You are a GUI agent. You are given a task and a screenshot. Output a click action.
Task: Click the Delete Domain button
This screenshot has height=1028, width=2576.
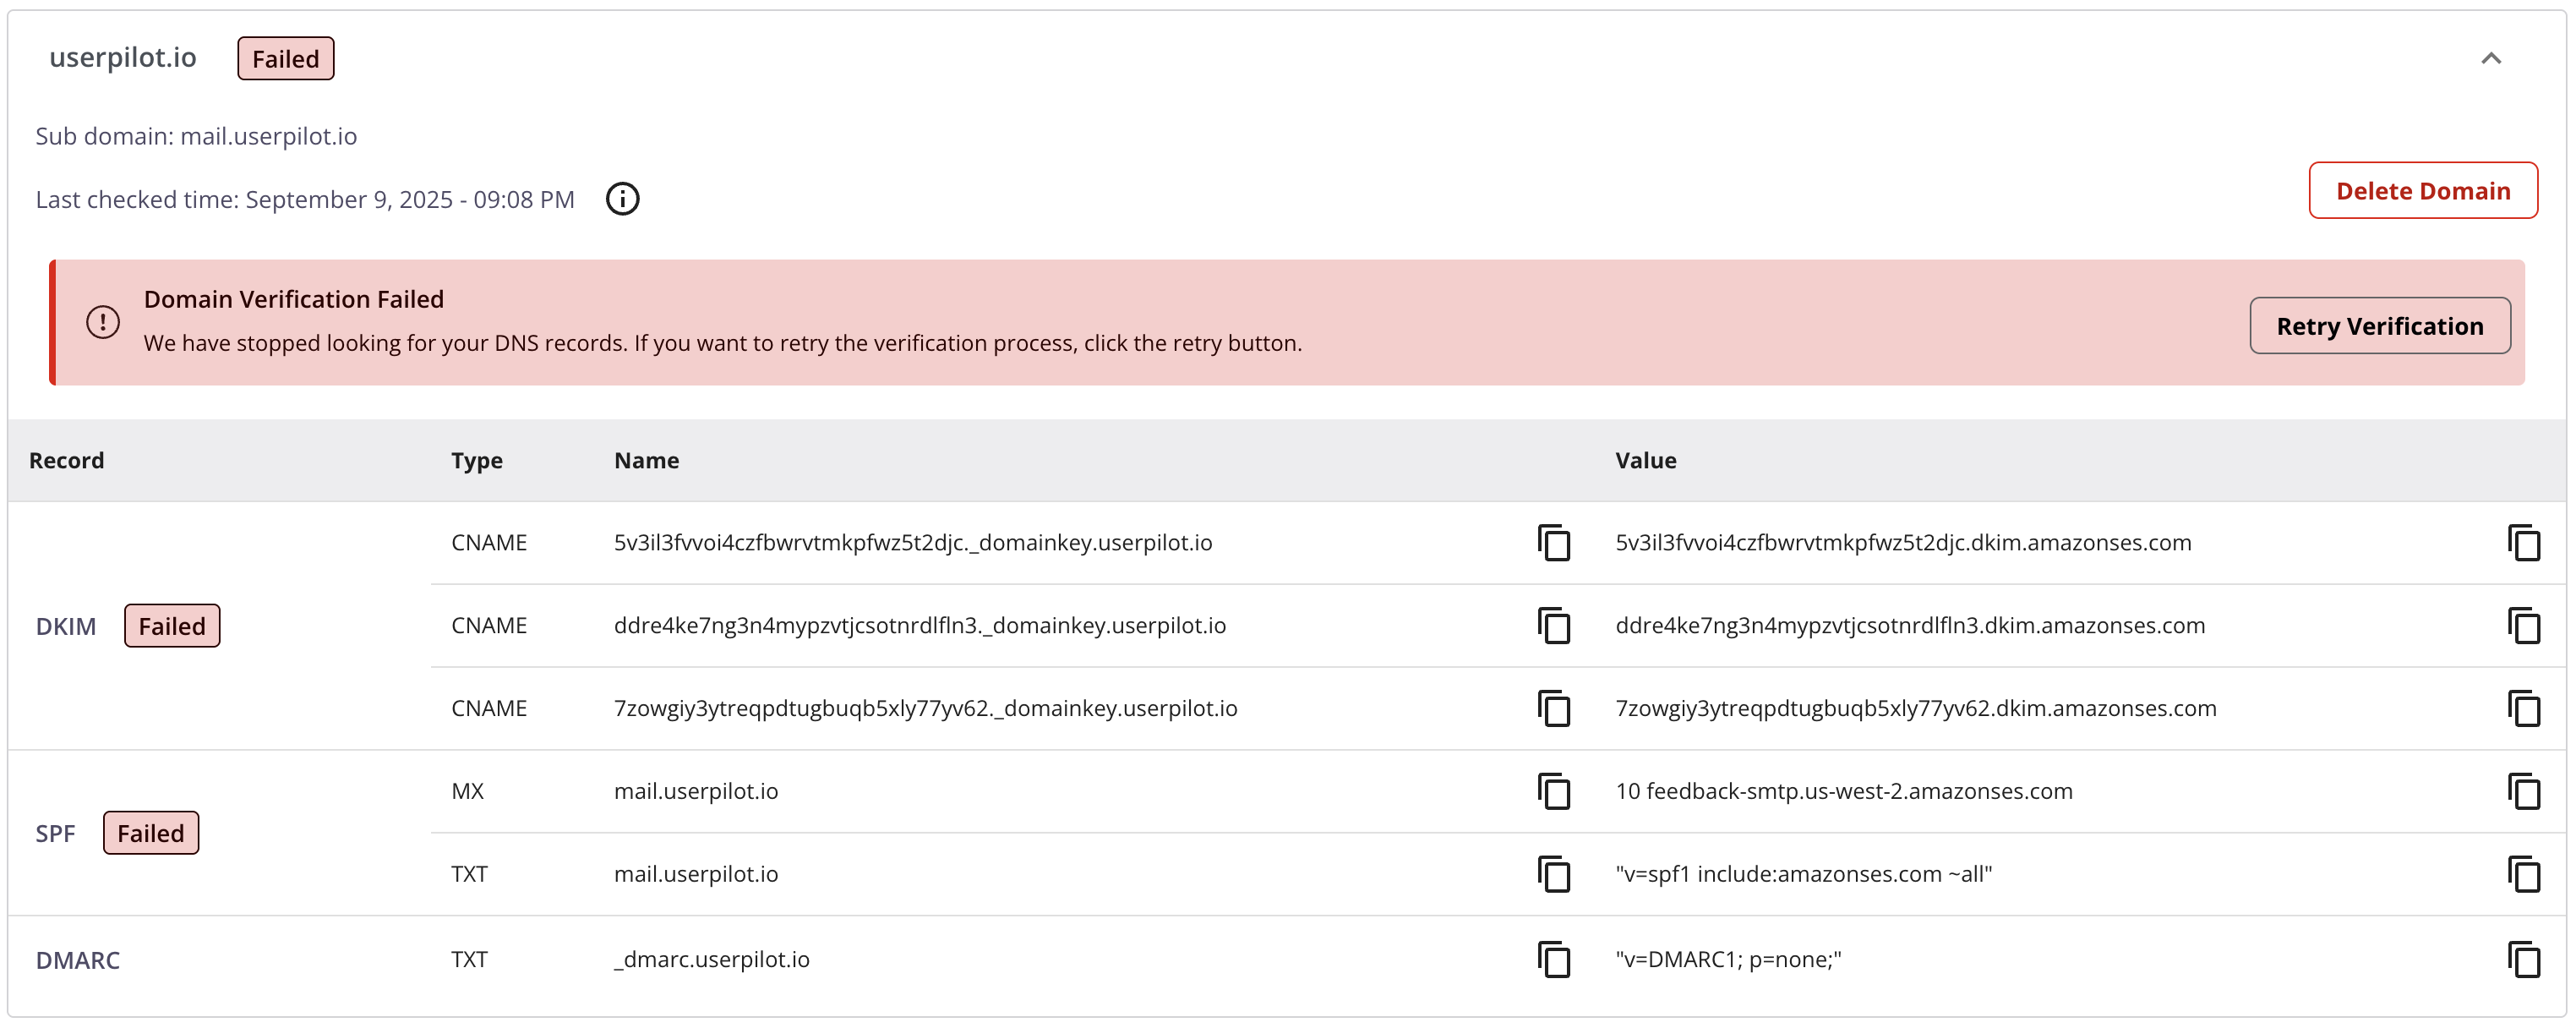click(2422, 190)
